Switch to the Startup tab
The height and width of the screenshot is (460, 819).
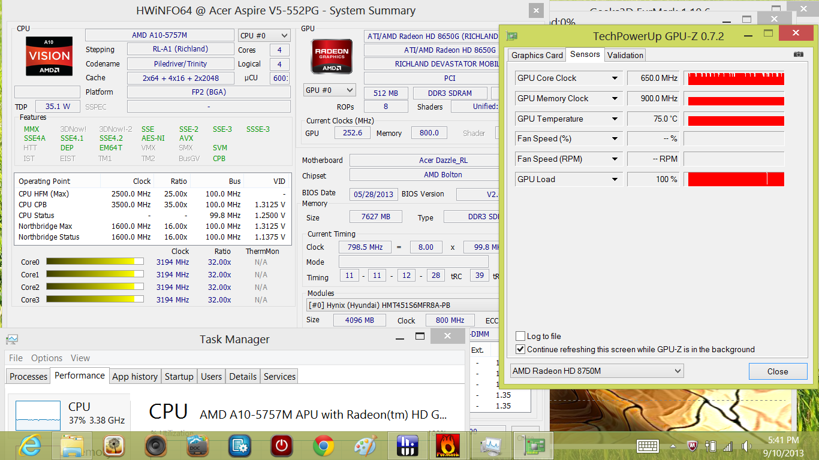click(x=179, y=377)
